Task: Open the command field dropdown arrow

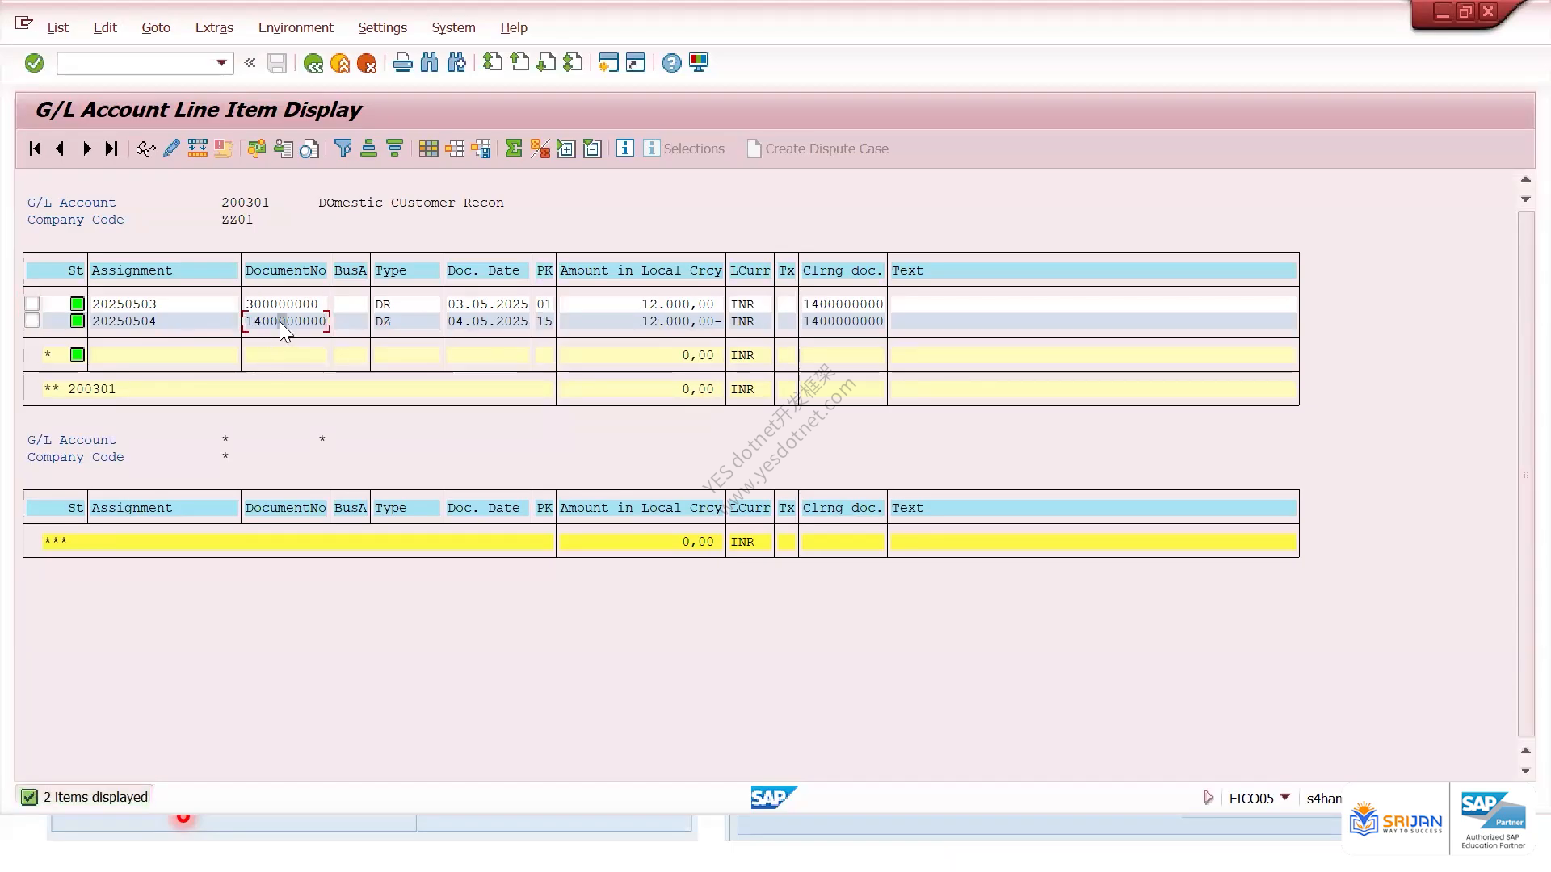Action: click(221, 63)
